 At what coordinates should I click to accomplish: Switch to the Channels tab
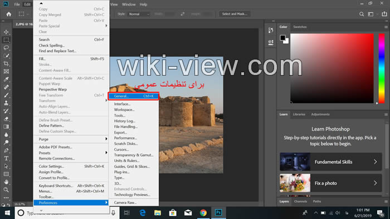[x=300, y=201]
